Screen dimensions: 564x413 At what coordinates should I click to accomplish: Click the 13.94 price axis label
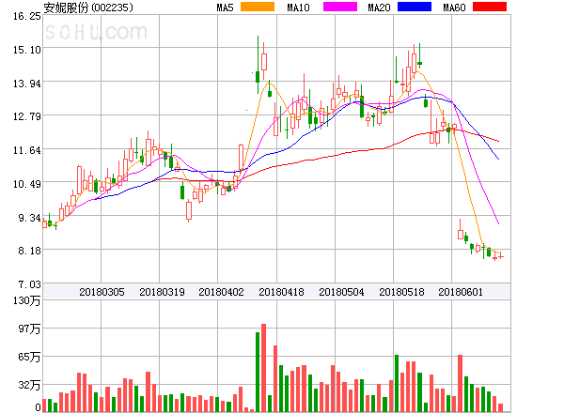click(x=27, y=84)
